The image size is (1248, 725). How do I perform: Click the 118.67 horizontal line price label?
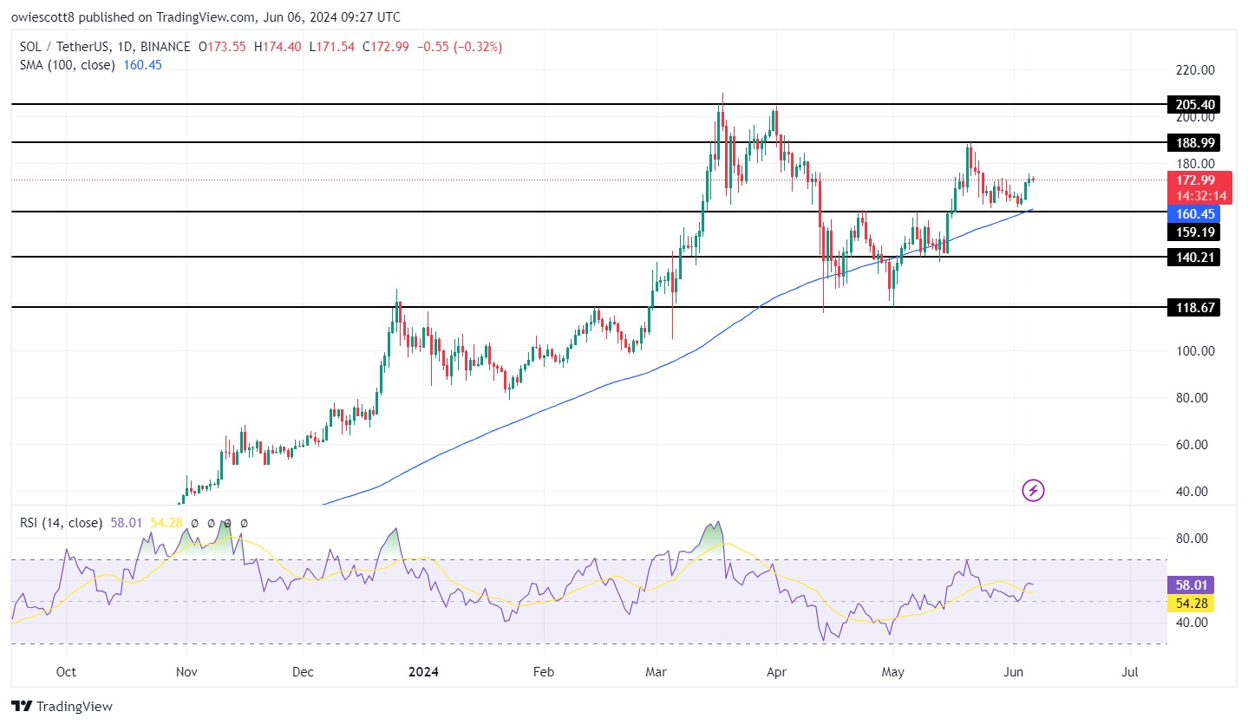1195,307
